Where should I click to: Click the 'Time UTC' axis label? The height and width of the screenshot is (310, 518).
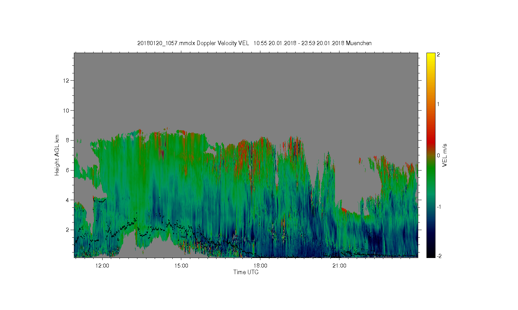click(246, 272)
